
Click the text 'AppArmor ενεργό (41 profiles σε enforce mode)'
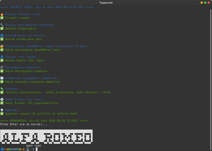coord(42,113)
